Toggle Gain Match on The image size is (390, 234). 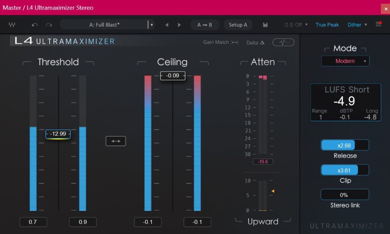click(221, 42)
